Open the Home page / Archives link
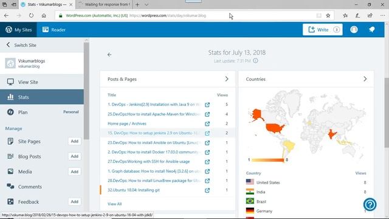Viewport: 389px width, 219px height. (x=127, y=123)
